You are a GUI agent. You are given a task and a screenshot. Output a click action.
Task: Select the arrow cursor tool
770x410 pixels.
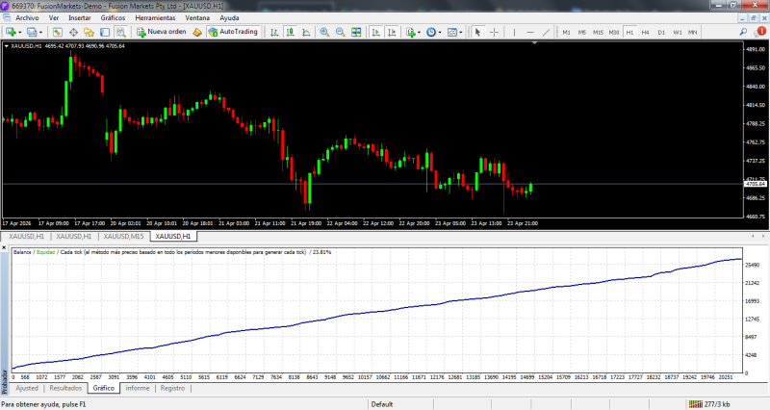477,32
